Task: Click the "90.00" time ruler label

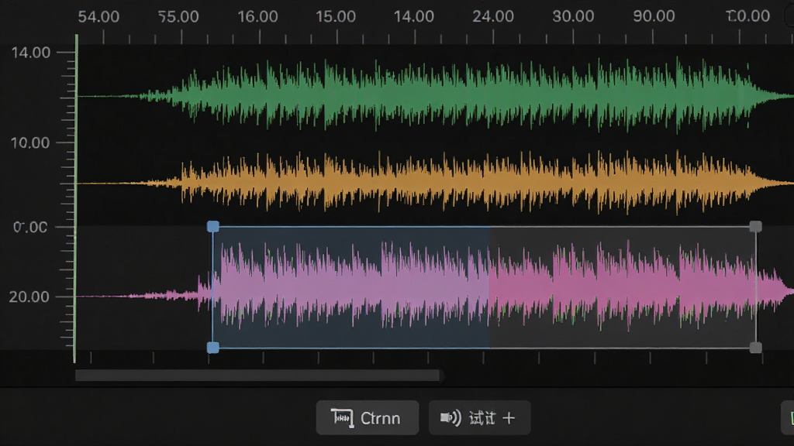Action: 654,17
